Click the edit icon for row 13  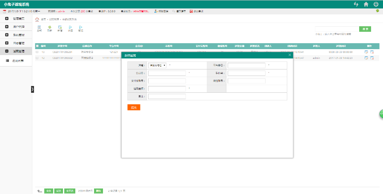366,52
